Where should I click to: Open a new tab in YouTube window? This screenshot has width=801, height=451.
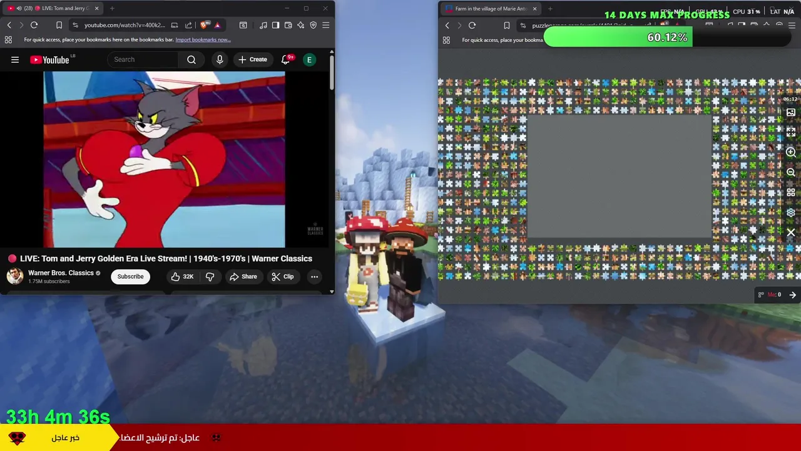point(112,9)
